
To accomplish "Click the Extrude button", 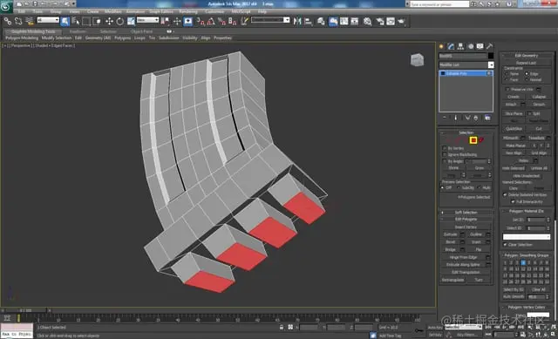I will click(x=450, y=234).
